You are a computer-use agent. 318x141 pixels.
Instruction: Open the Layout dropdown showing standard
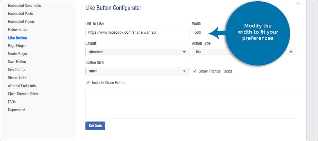(x=137, y=52)
